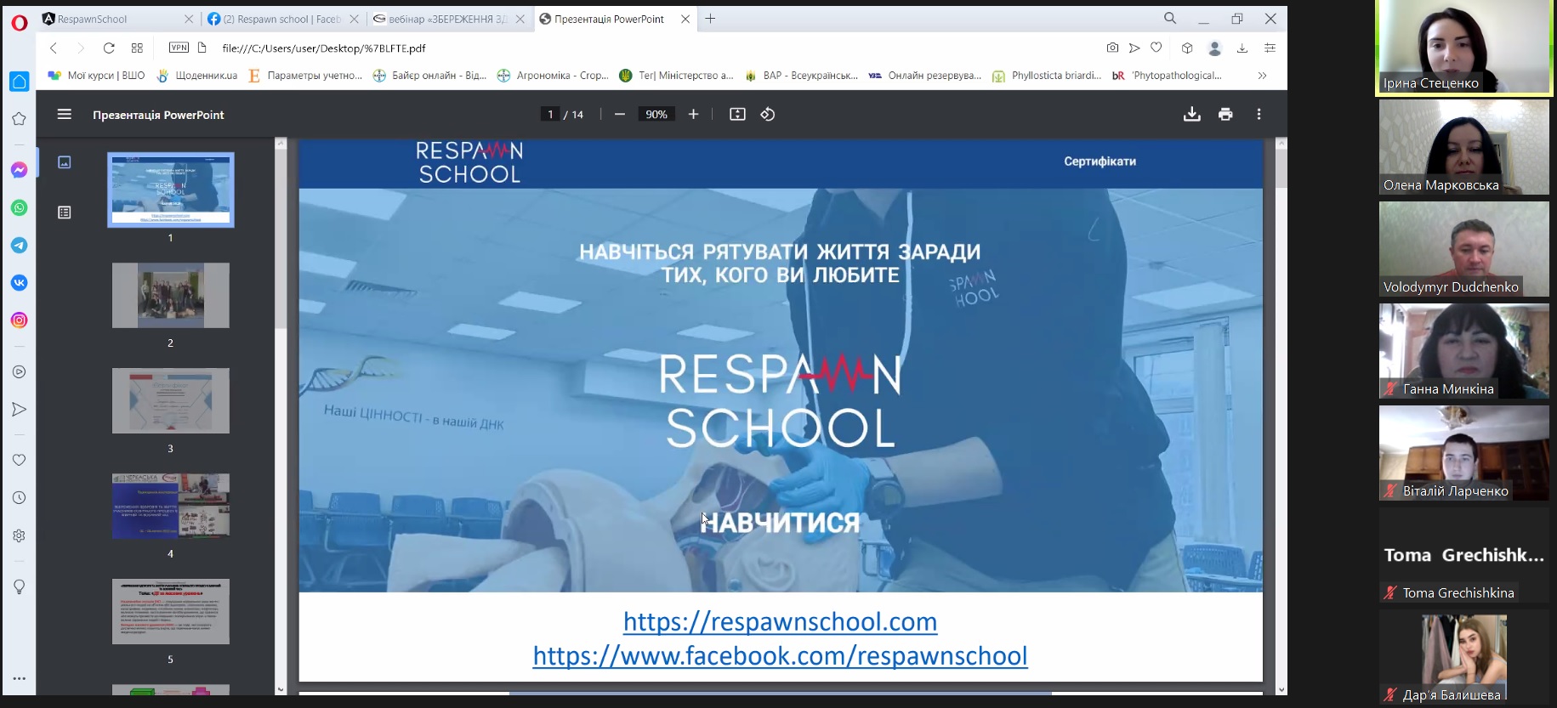Open browsing history clock in sidebar
The image size is (1557, 708).
(19, 498)
